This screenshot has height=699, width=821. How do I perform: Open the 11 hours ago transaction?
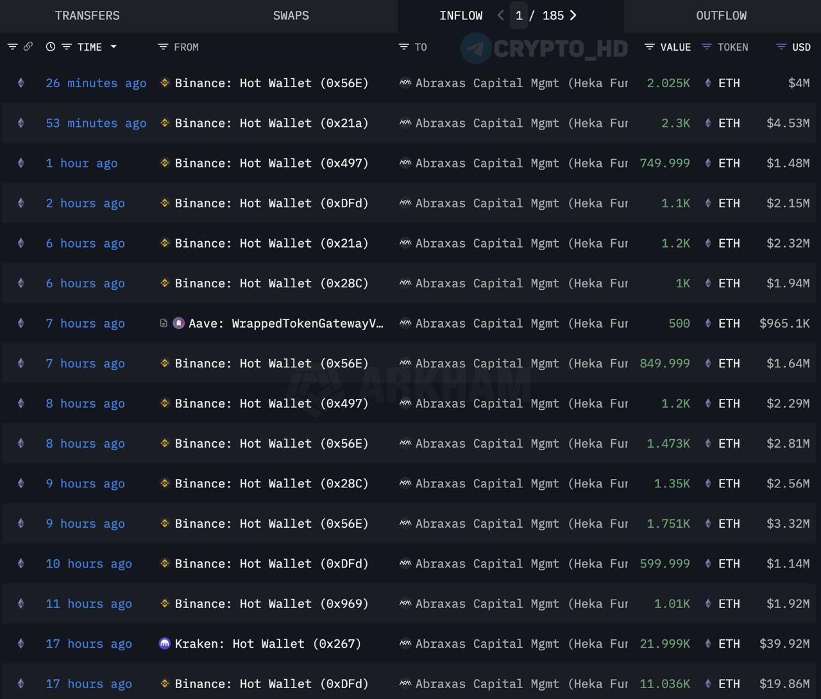[x=89, y=604]
